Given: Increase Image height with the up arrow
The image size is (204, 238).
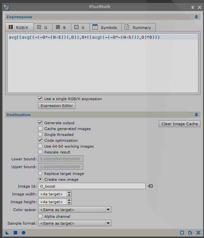Looking at the screenshot, I should pos(69,200).
